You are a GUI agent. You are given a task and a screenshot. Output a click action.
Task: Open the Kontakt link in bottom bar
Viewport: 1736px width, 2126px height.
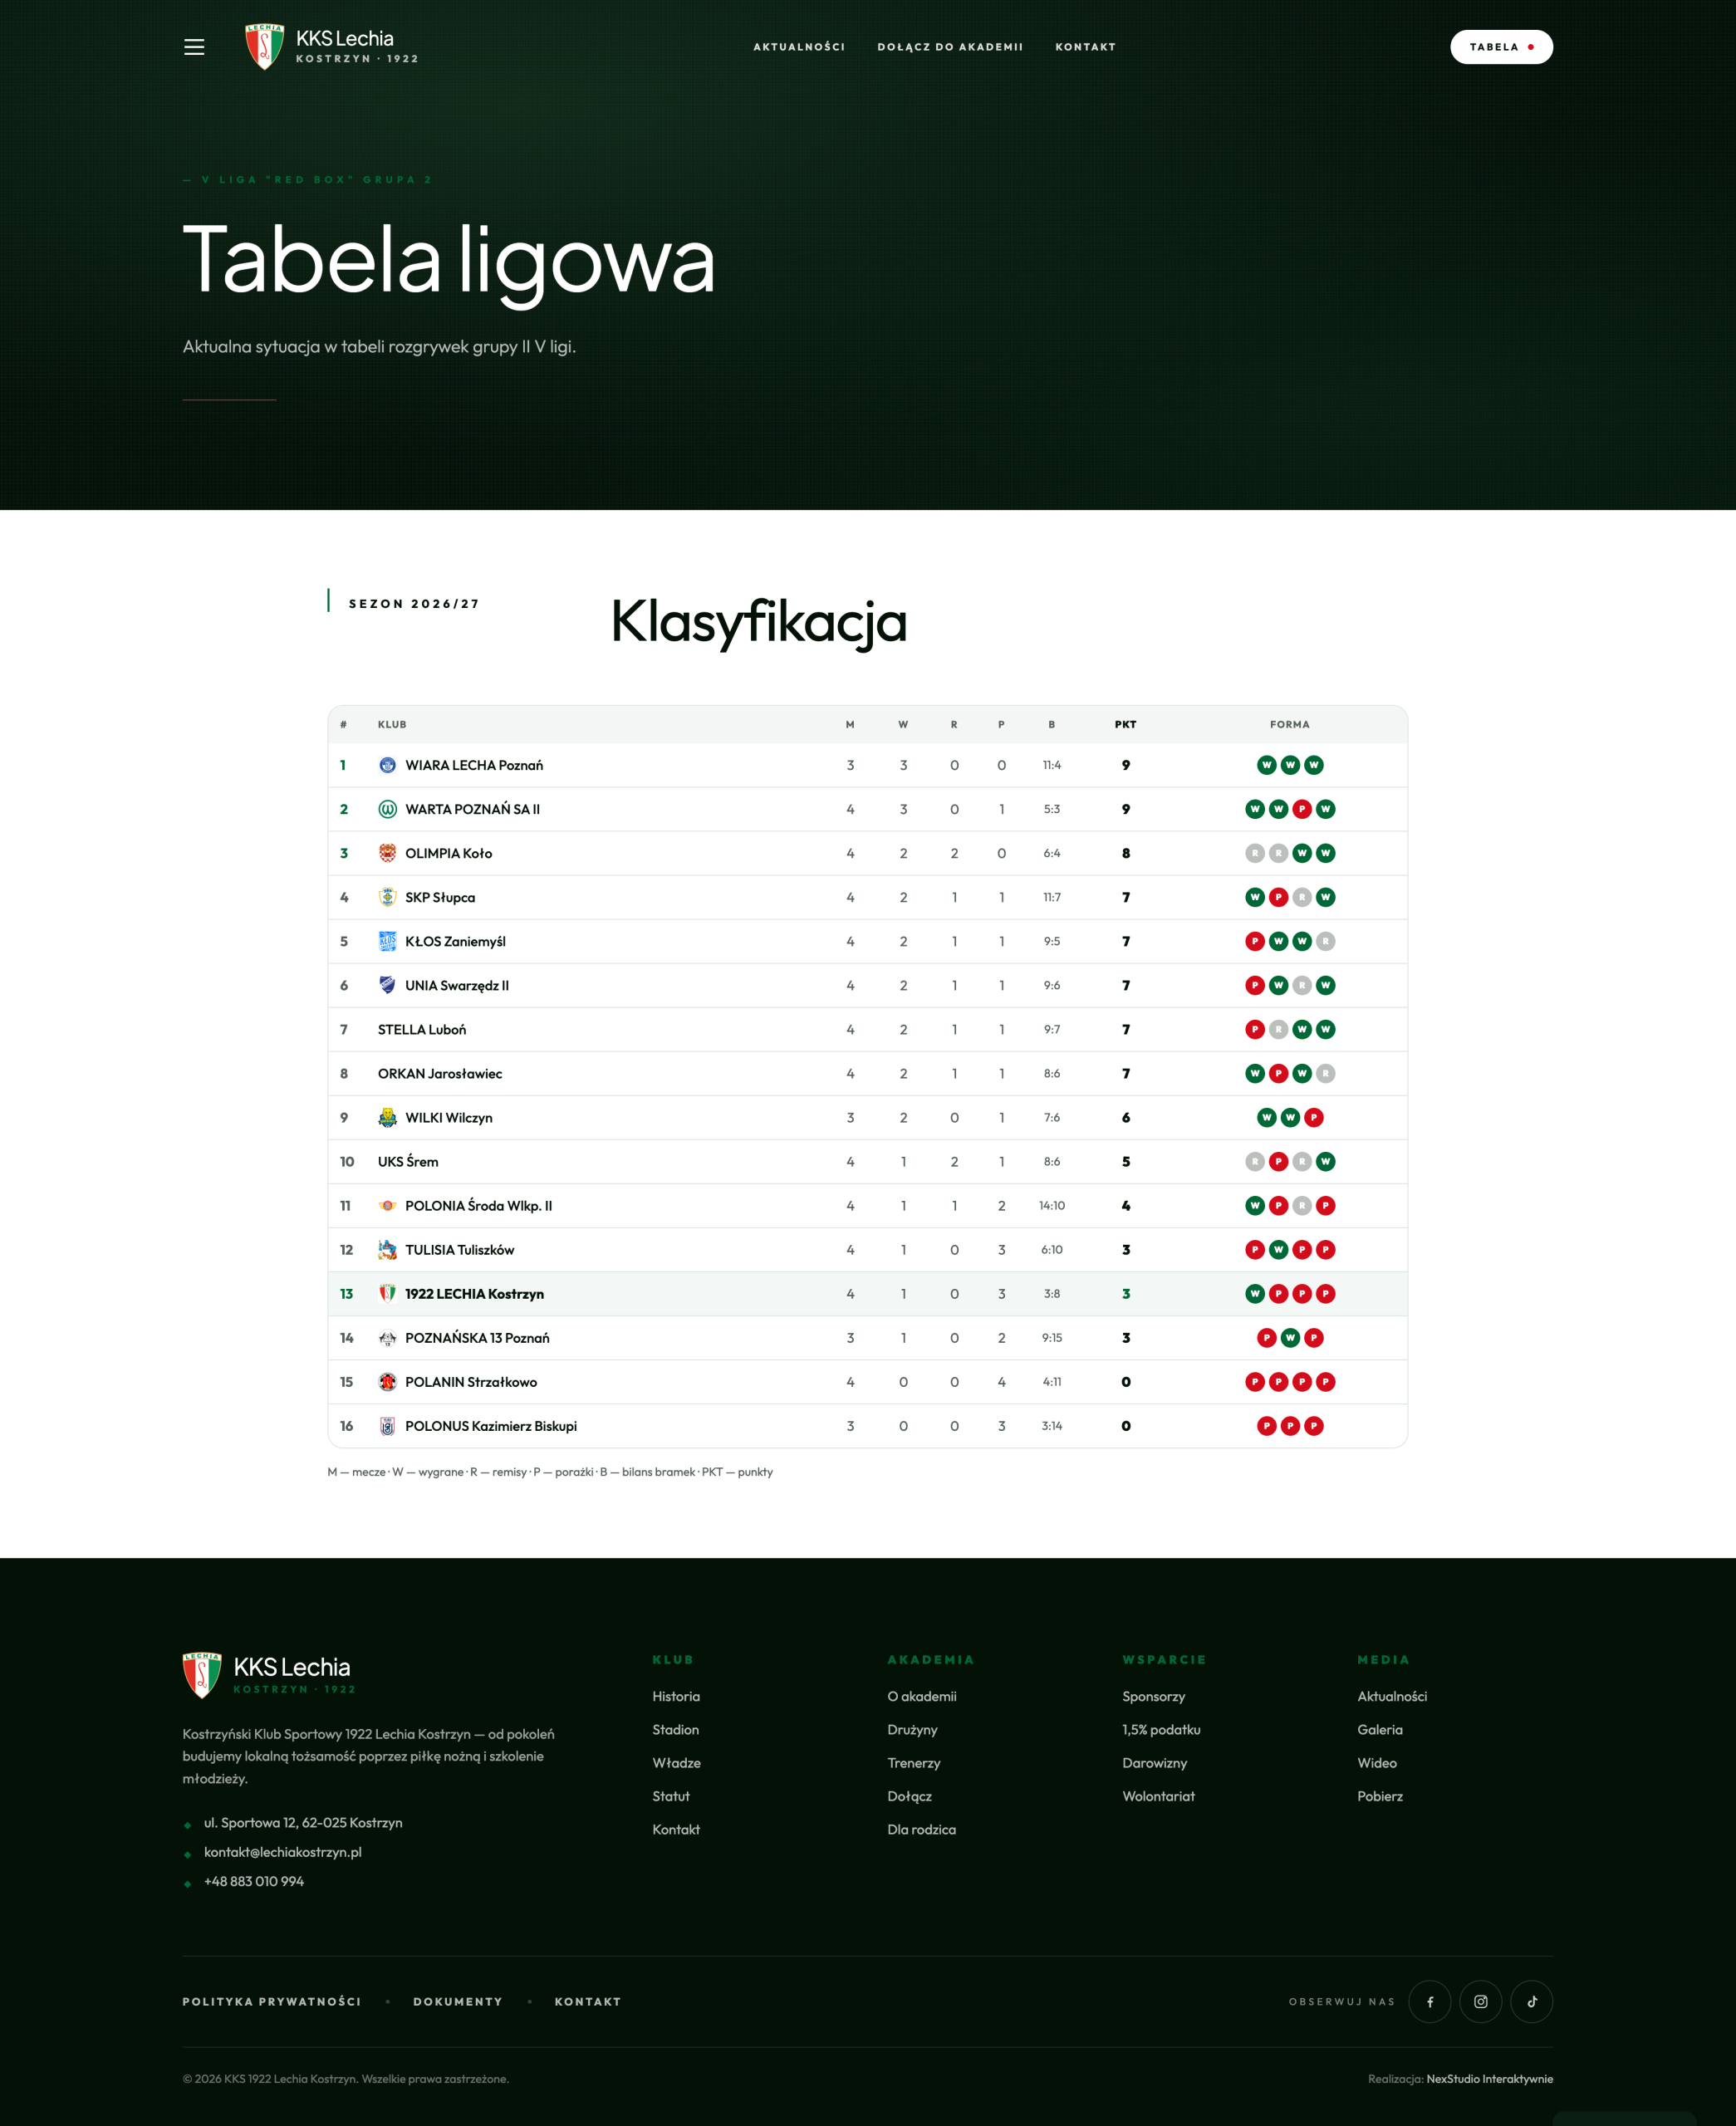pos(588,2002)
